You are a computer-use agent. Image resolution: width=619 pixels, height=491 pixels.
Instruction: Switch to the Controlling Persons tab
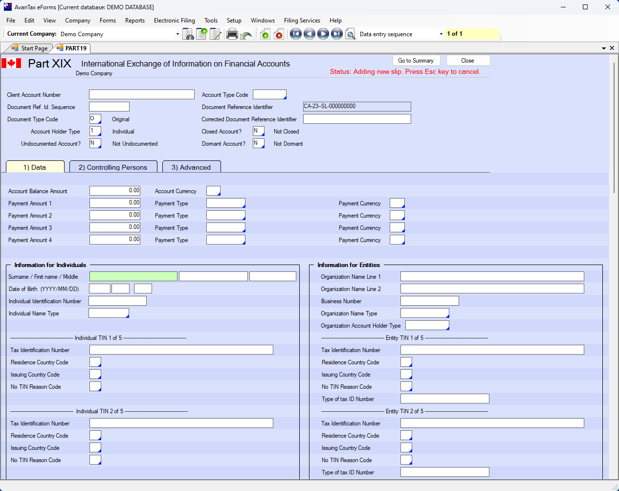[x=113, y=167]
